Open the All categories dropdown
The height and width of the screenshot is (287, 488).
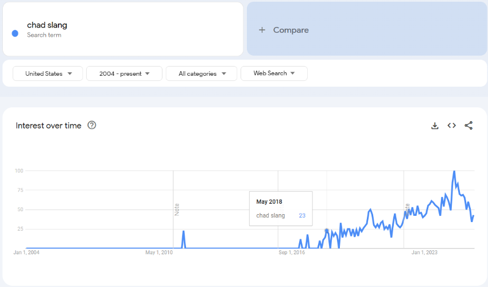[202, 73]
